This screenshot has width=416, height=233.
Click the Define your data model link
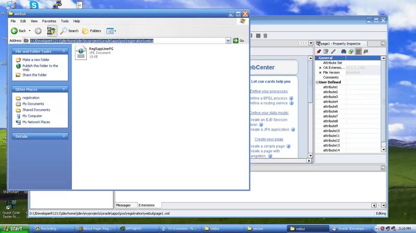tap(269, 113)
